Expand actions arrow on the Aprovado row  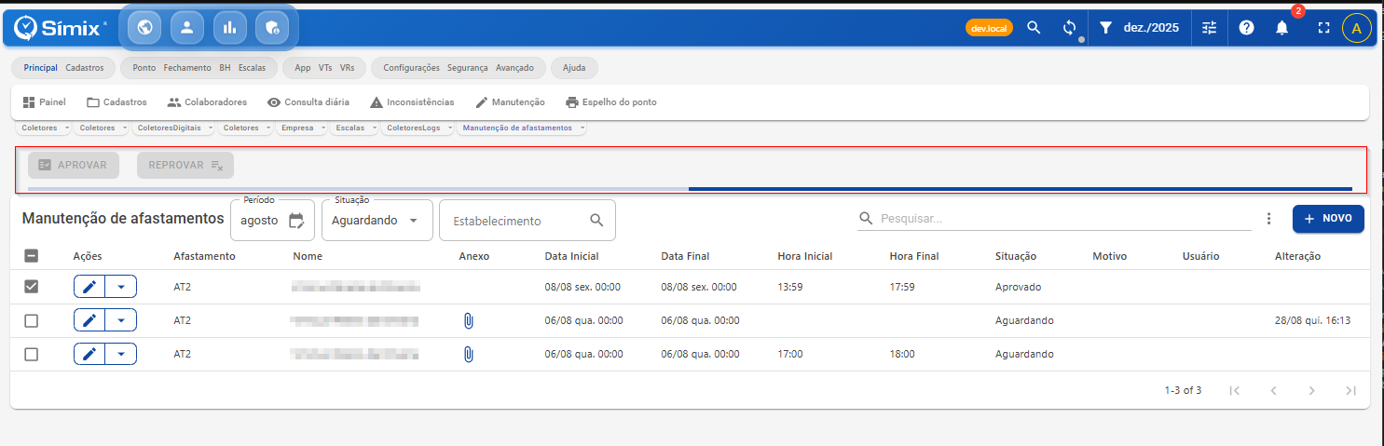point(121,287)
